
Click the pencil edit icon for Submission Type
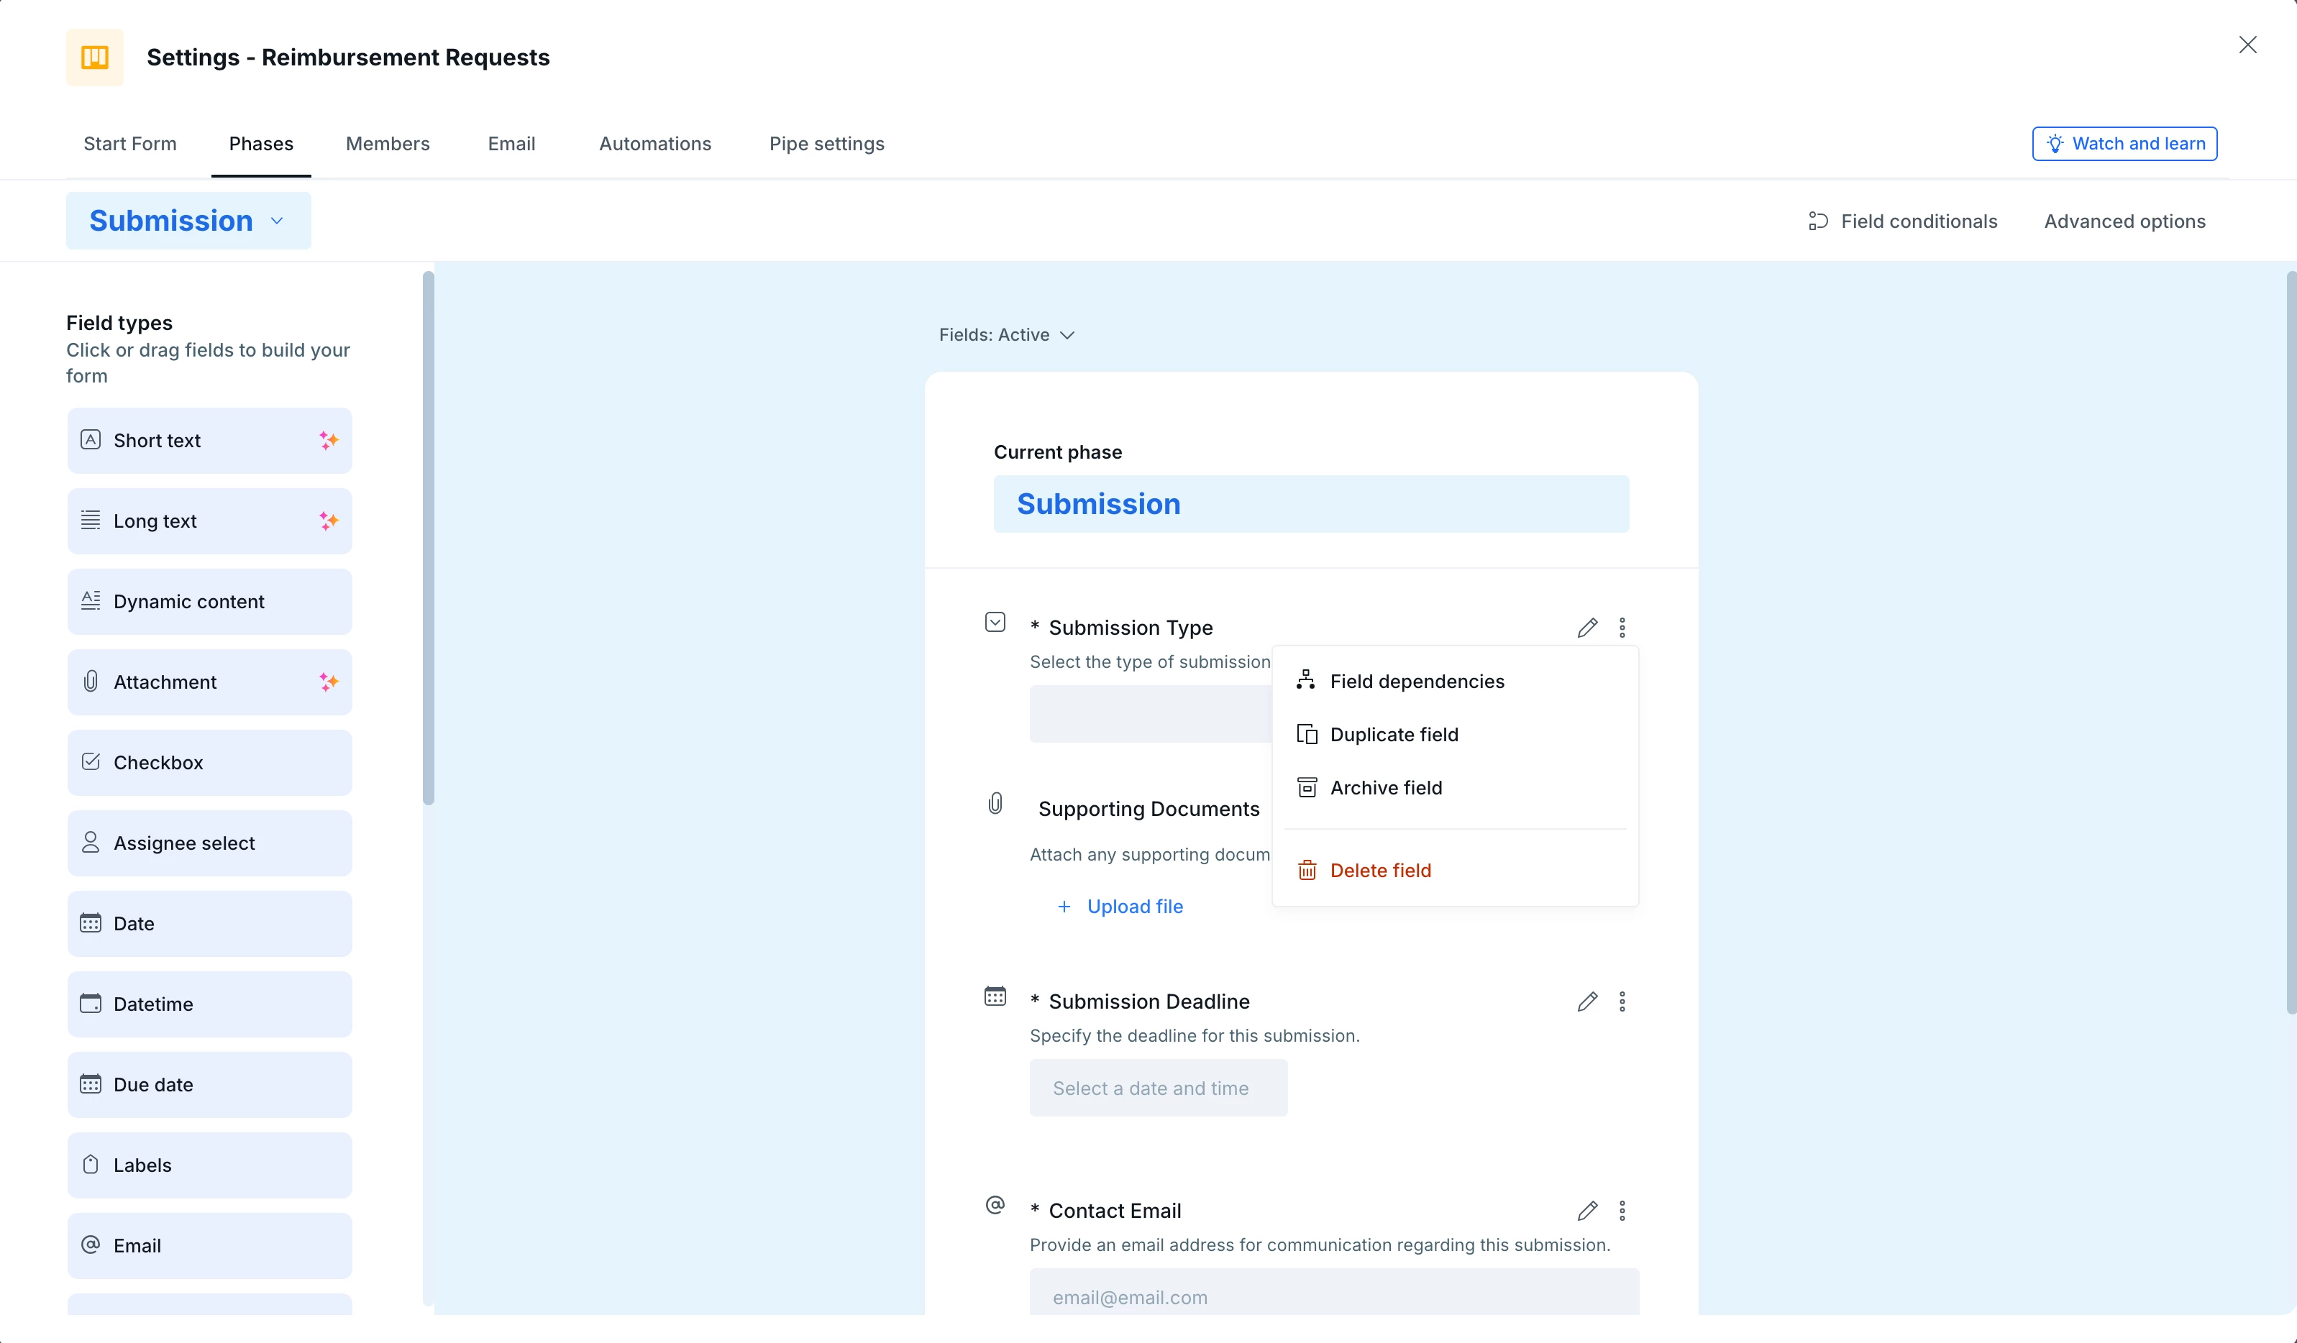[x=1587, y=628]
